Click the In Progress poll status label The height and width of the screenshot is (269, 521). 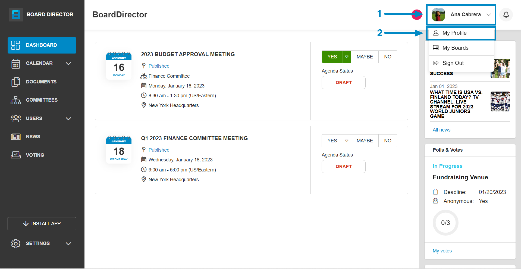click(447, 166)
